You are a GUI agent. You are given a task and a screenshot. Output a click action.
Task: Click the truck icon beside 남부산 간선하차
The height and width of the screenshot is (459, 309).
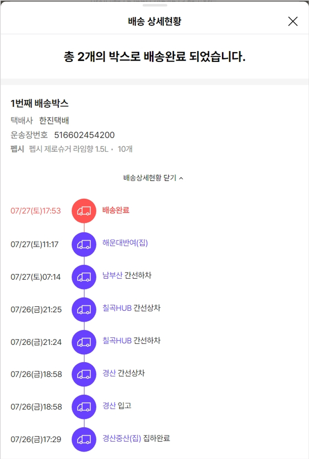[x=84, y=277]
